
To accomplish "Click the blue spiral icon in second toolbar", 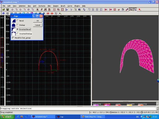I will [3, 13].
